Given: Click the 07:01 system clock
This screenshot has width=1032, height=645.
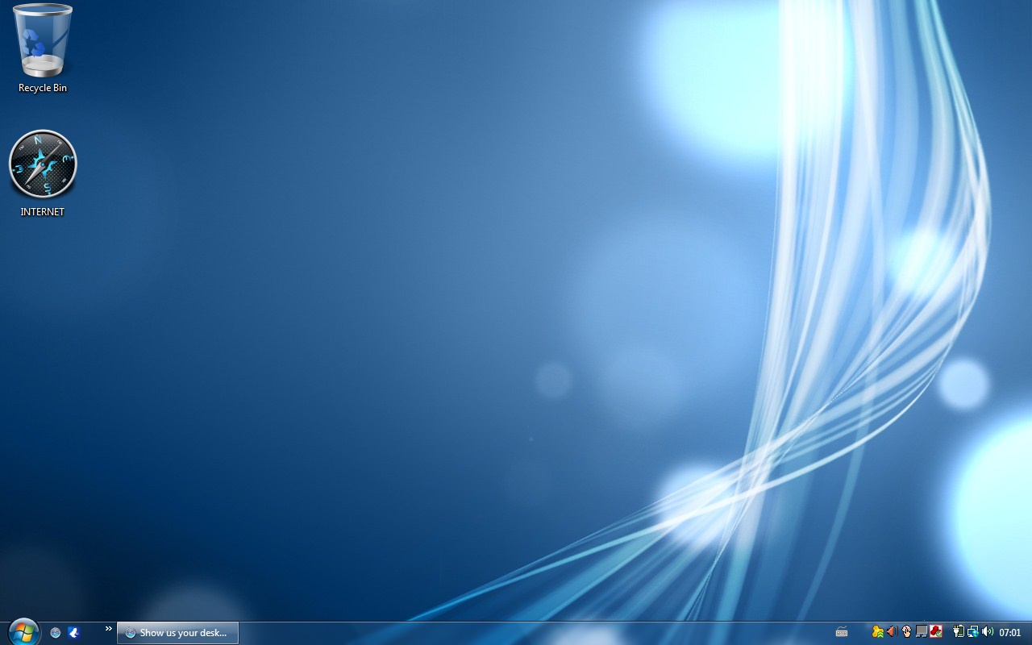Looking at the screenshot, I should pos(1010,633).
